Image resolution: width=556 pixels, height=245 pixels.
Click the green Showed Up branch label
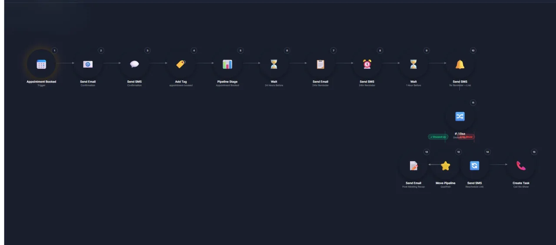pos(438,137)
